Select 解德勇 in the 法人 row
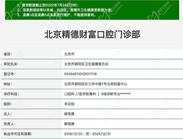This screenshot has width=183, height=139. 69,114
